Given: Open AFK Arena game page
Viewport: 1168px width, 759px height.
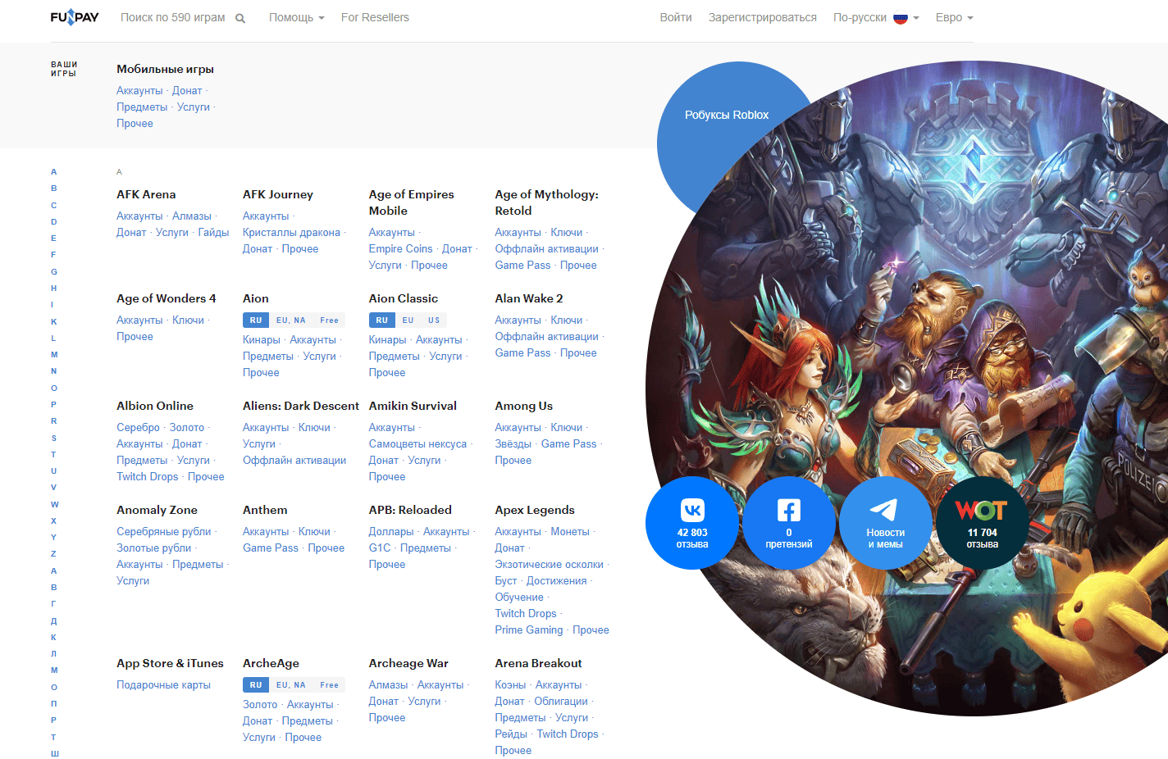Looking at the screenshot, I should [146, 194].
